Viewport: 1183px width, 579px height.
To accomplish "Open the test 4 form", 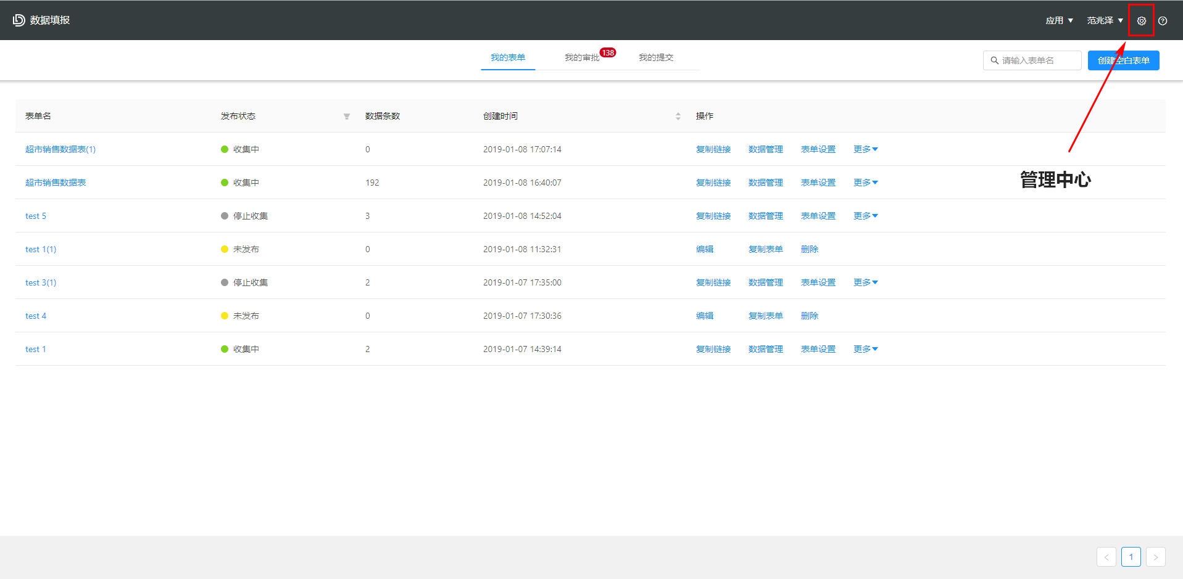I will click(x=36, y=316).
